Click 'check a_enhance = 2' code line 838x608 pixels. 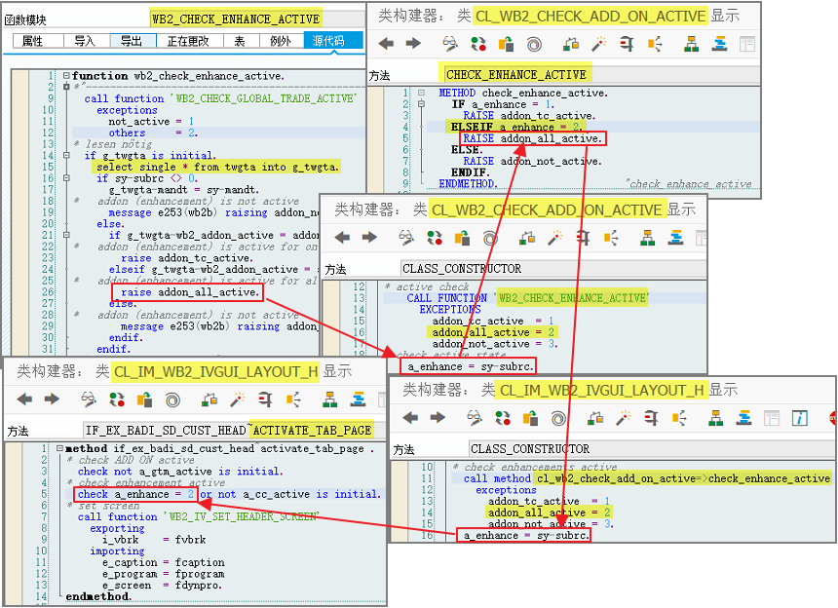pos(136,494)
